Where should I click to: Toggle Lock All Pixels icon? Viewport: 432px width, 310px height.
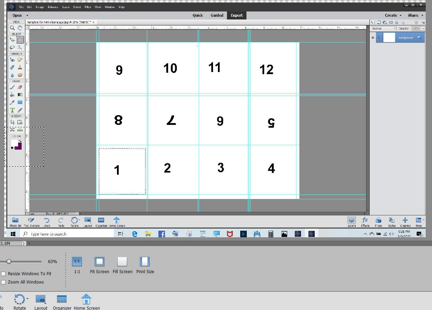click(396, 22)
